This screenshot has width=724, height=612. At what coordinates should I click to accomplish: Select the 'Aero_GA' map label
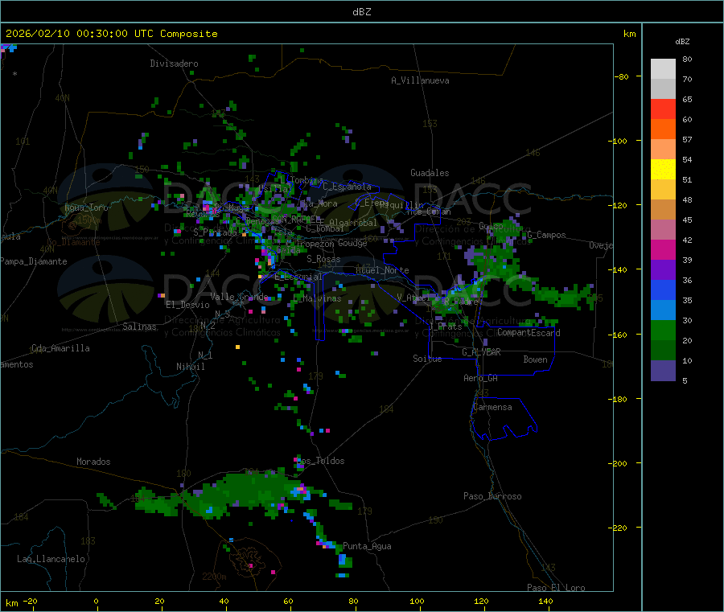481,378
